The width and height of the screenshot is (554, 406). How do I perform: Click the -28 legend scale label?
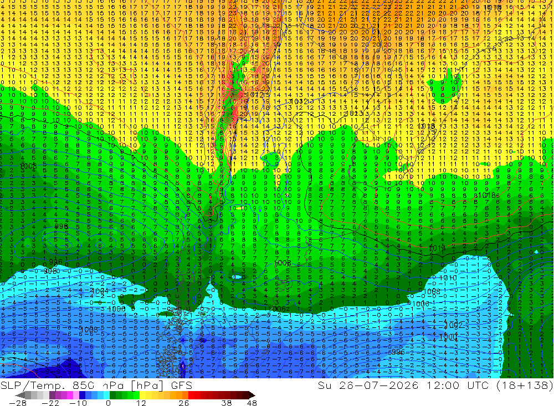point(18,403)
